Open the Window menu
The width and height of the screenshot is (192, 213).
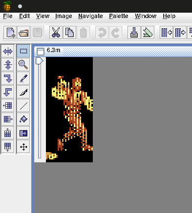[146, 16]
